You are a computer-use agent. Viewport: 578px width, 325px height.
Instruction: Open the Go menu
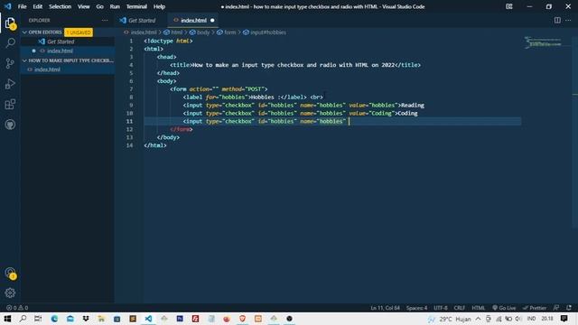click(99, 6)
